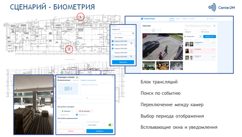Viewport: 242px width, 137px height.
Task: Select the single-camera grid layout icon
Action: 143,30
